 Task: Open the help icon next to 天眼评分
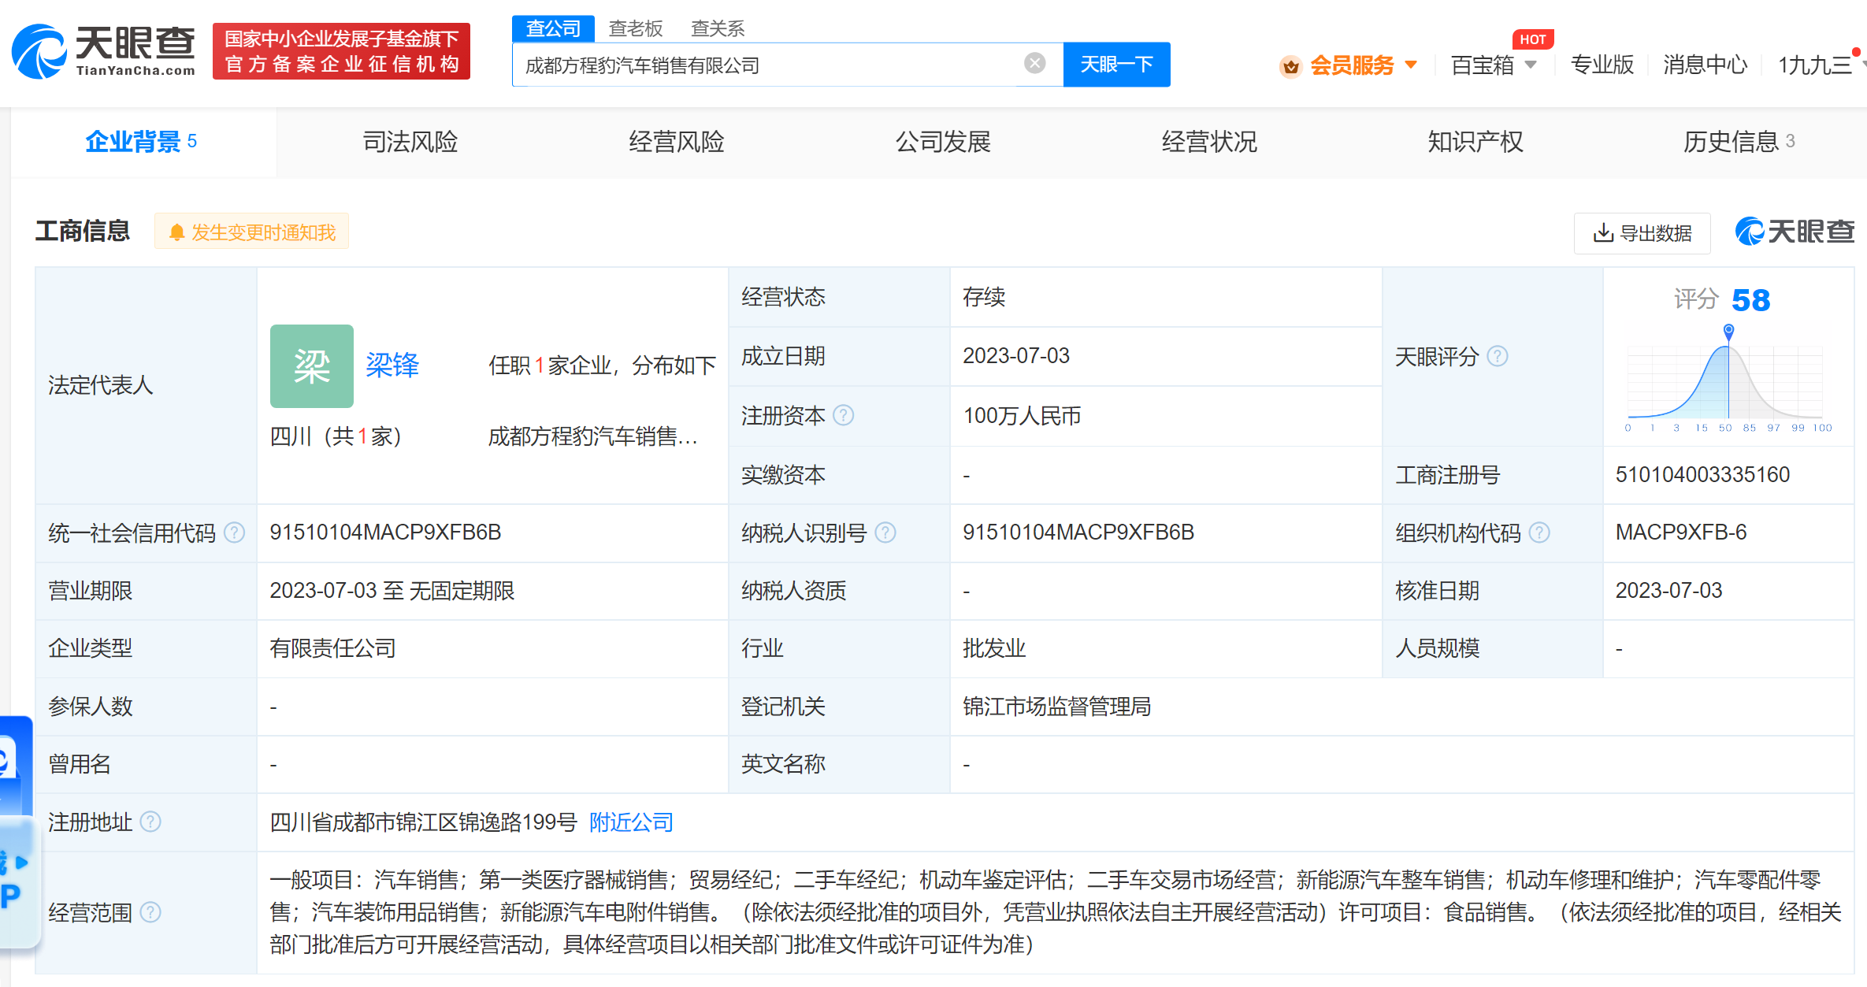tap(1497, 357)
